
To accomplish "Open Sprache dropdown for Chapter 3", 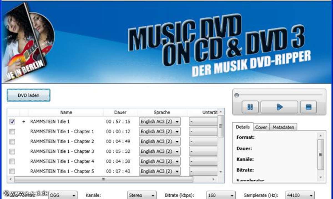I will click(160, 151).
